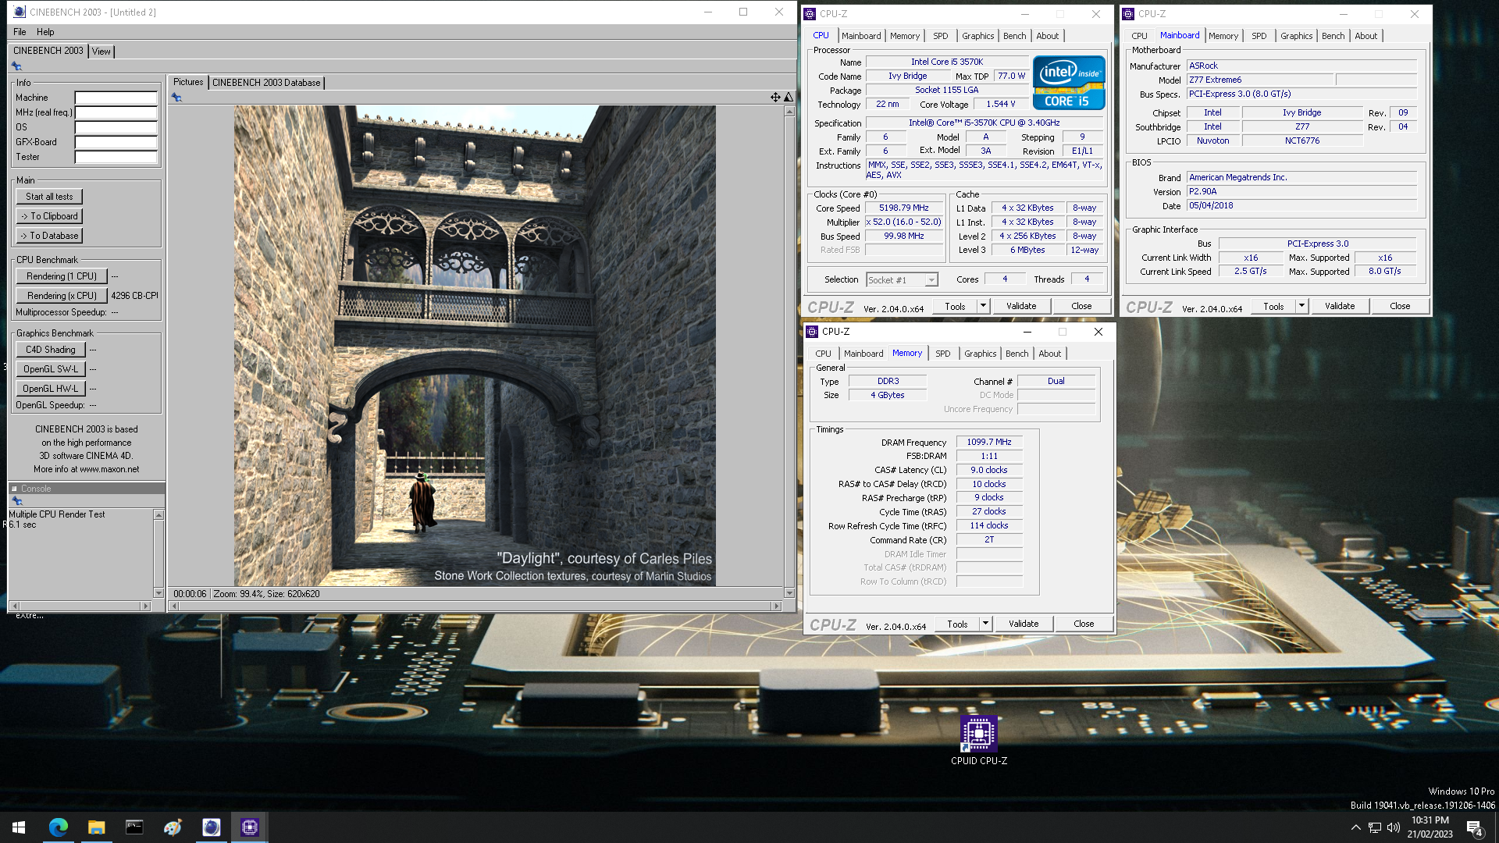
Task: Open the Bench tab in the CPU-Z Mainboard window
Action: click(1333, 36)
